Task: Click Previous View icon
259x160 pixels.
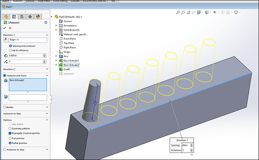Action: (x=188, y=12)
